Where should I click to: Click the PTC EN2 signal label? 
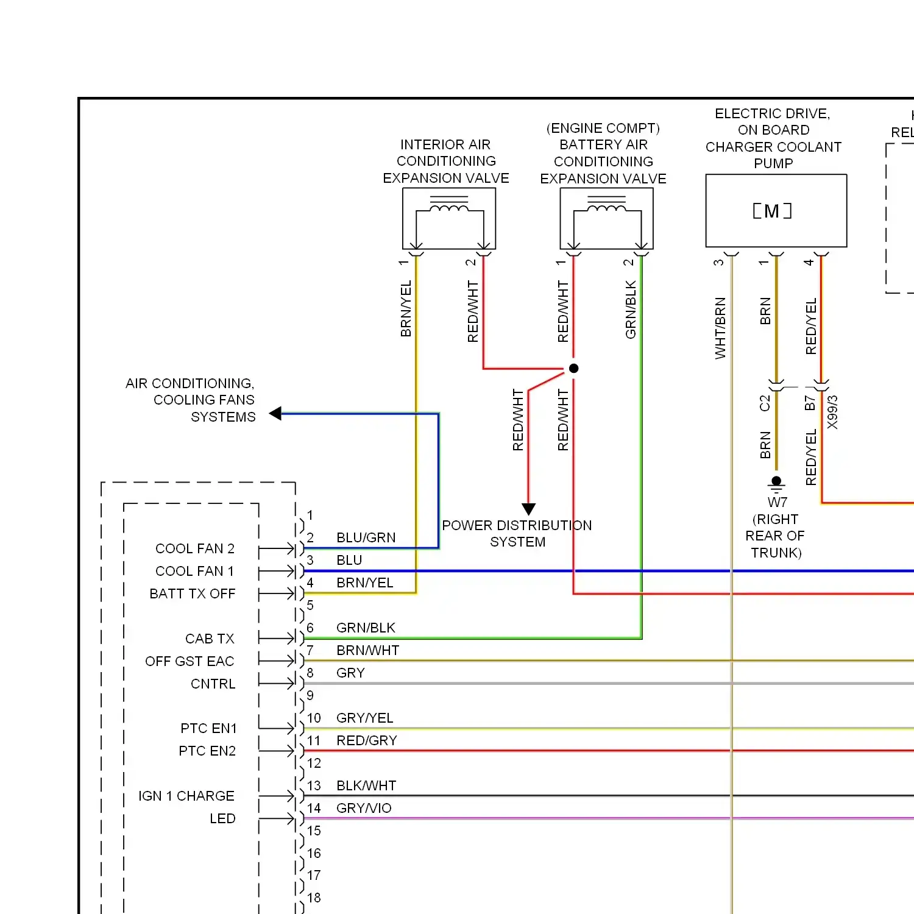[x=207, y=751]
